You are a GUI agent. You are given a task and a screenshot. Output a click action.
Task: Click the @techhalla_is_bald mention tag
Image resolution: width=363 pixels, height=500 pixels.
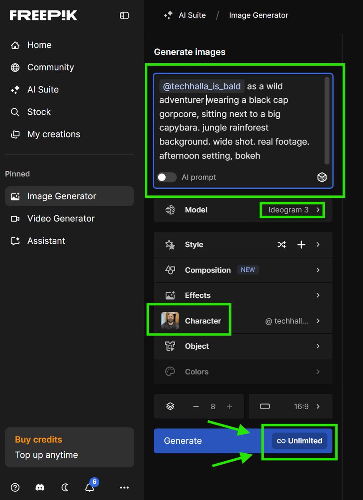click(x=202, y=86)
